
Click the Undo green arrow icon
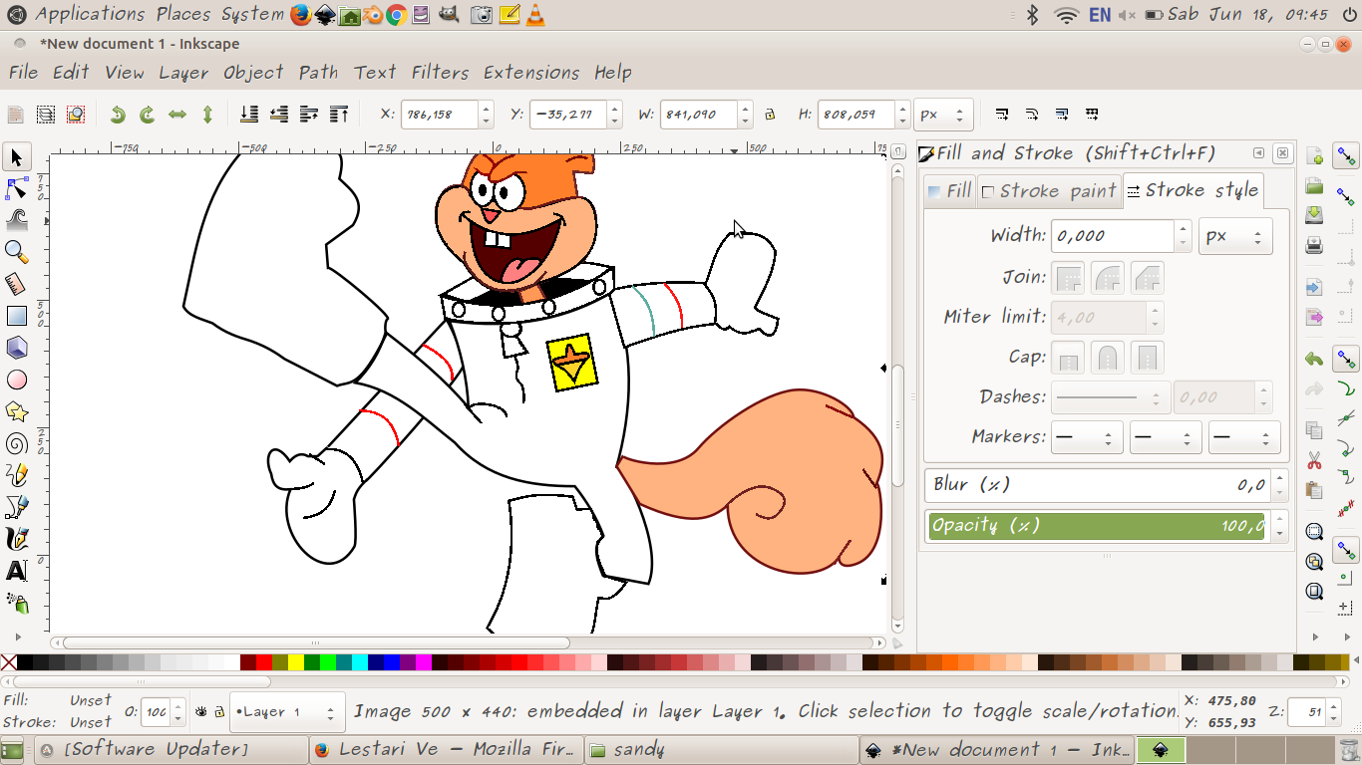[1314, 360]
